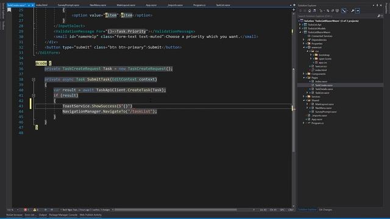Open the Error List panel tab

click(30, 215)
